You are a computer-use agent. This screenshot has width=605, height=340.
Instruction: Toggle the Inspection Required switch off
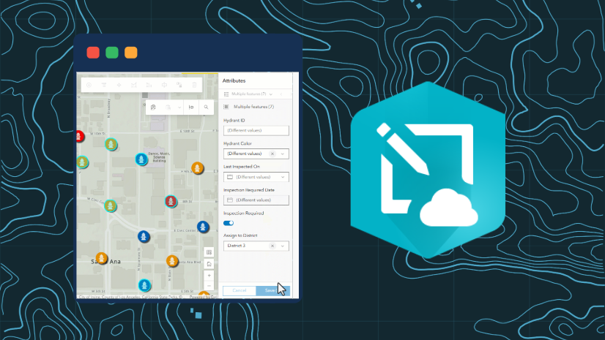pyautogui.click(x=229, y=223)
